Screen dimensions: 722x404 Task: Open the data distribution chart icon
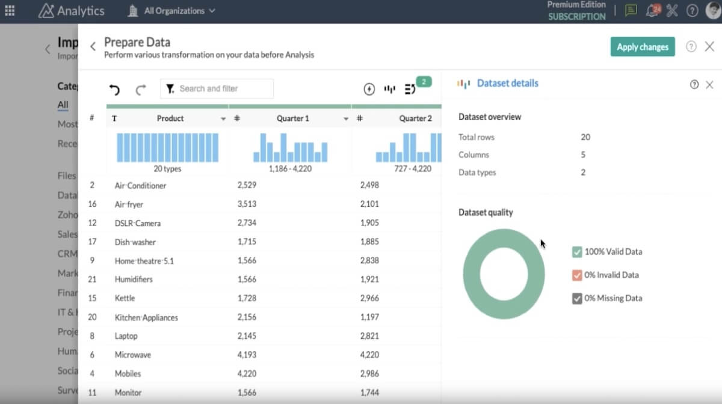click(390, 89)
